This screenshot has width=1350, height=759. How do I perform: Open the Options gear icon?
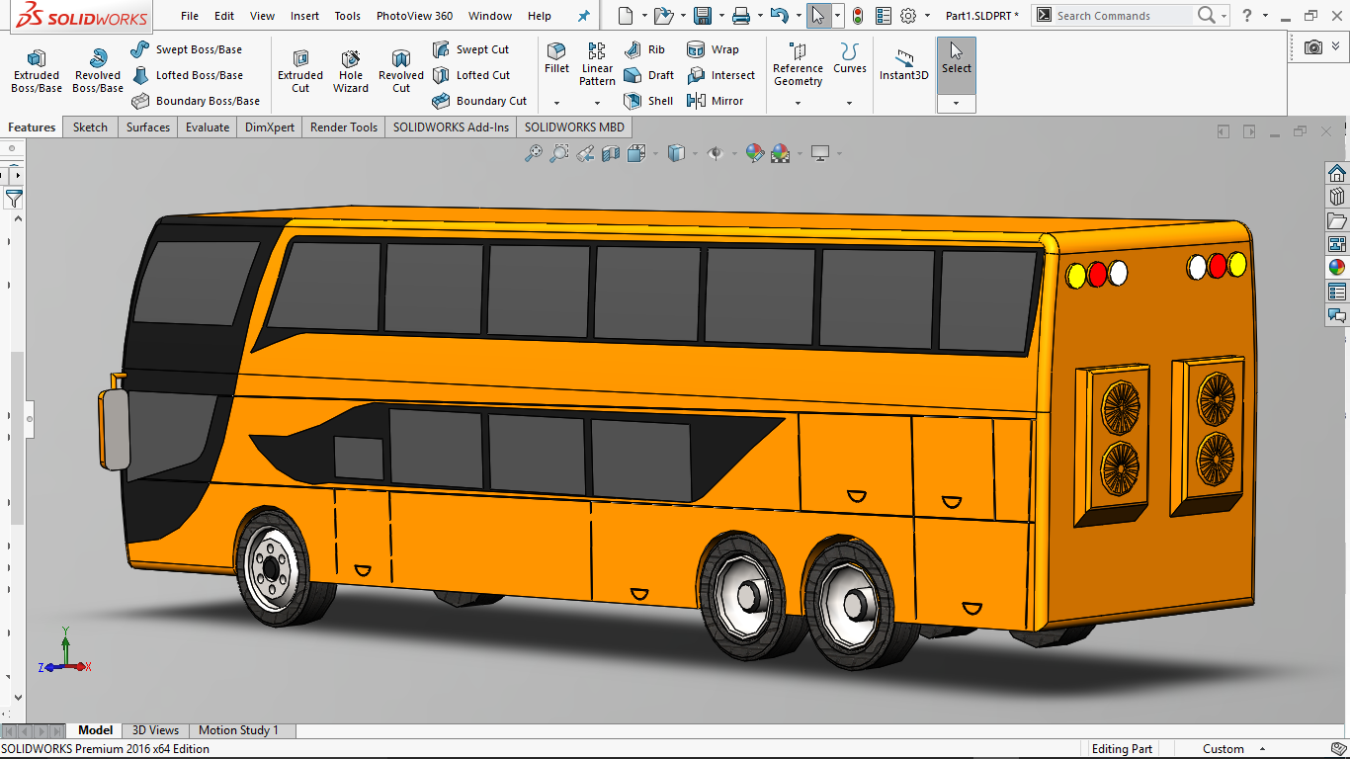coord(908,16)
